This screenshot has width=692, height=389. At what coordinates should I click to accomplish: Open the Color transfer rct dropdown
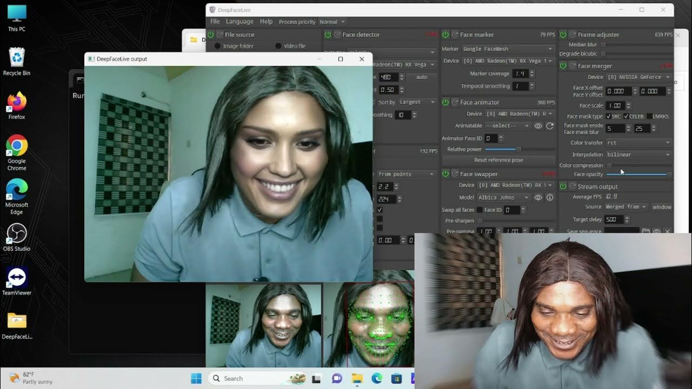point(638,143)
